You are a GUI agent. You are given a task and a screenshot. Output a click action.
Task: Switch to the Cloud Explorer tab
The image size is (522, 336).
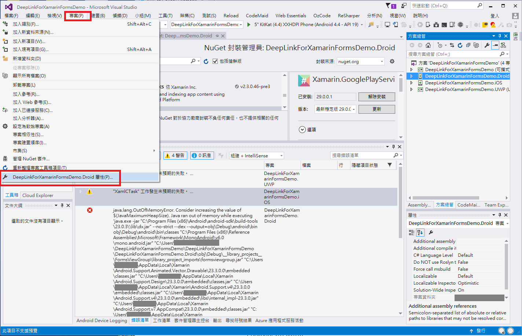pos(38,196)
